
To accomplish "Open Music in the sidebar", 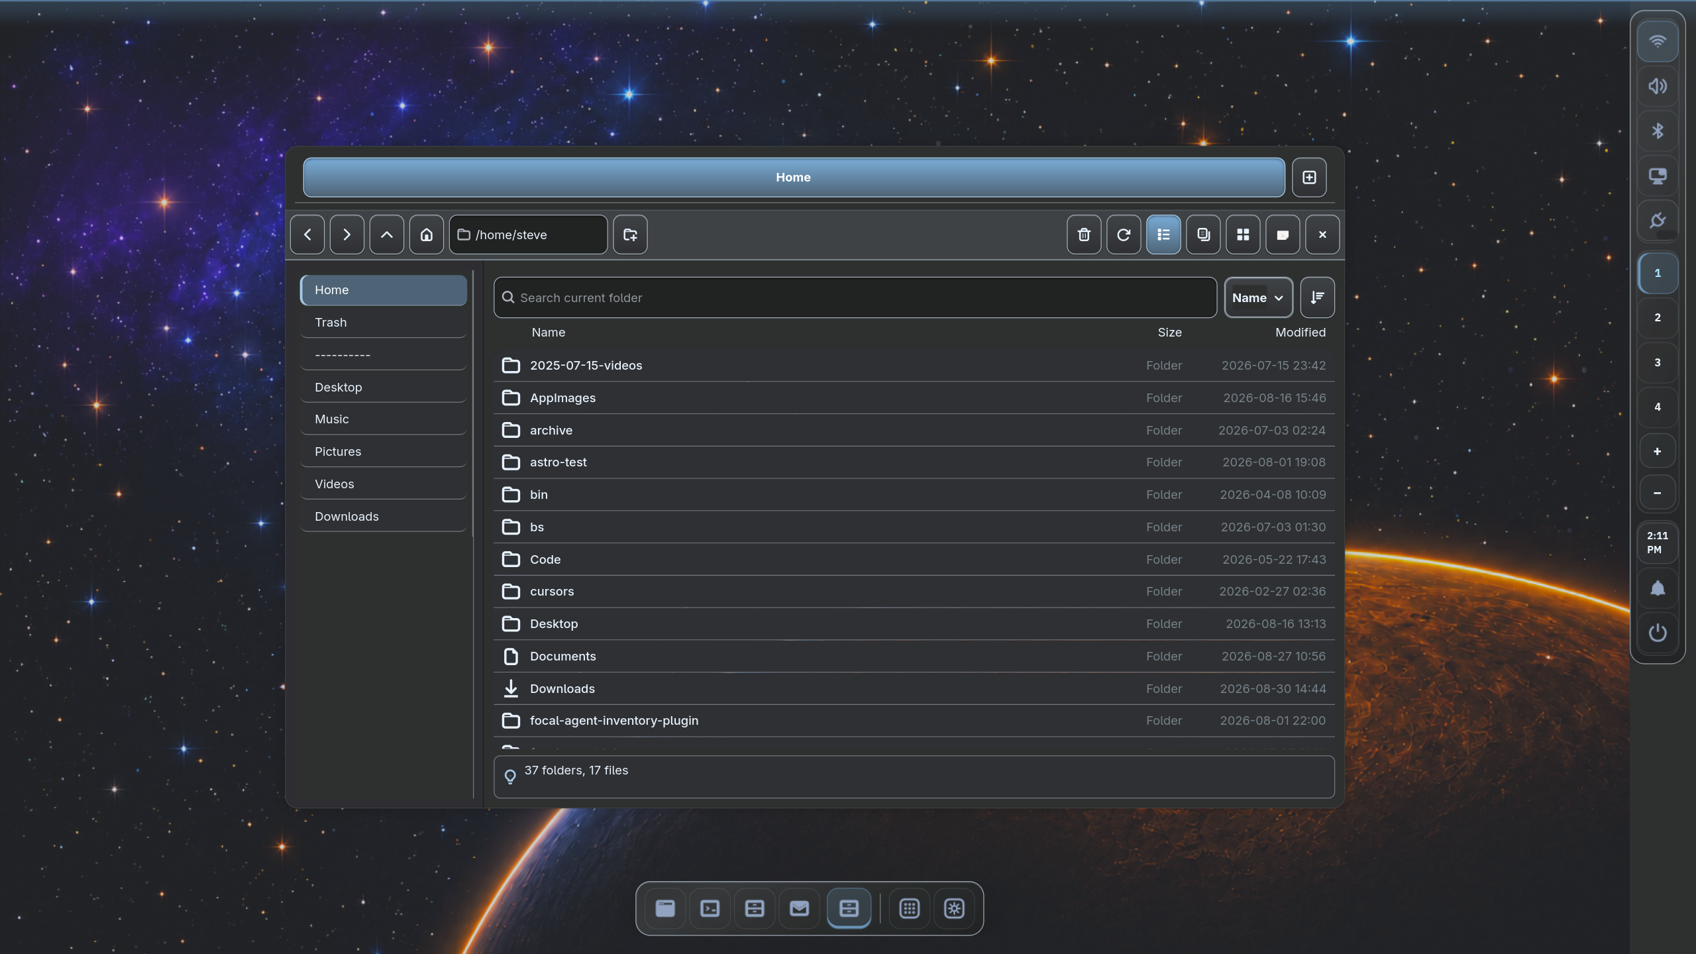I will tap(384, 419).
